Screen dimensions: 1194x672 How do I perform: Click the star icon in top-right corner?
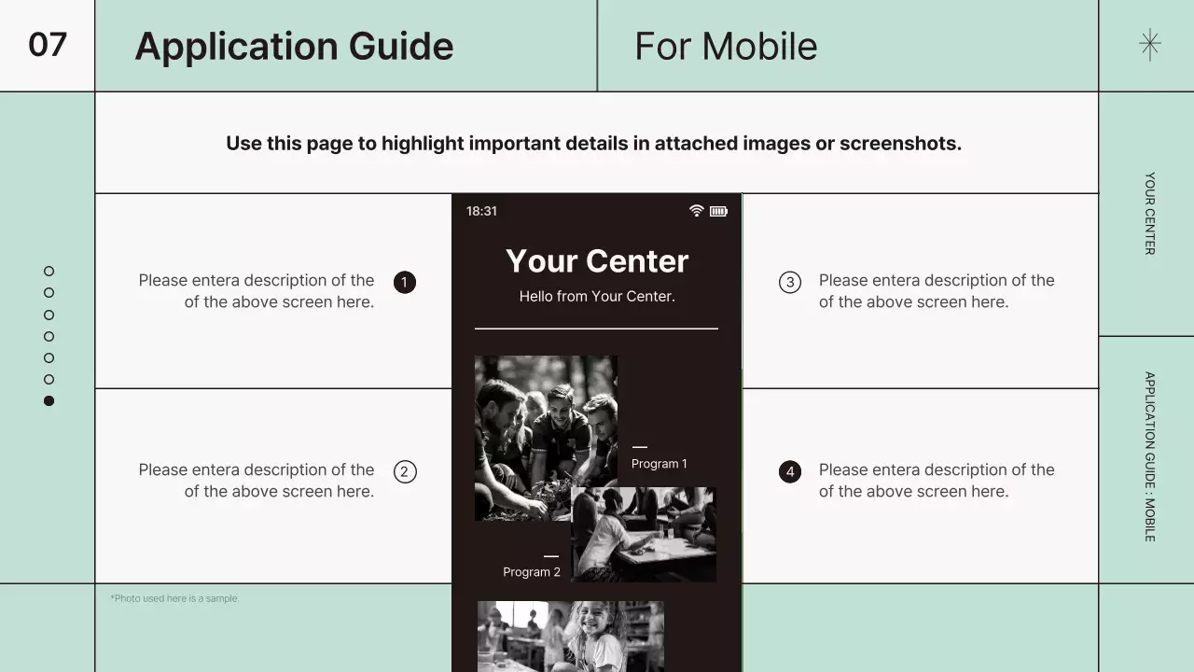click(x=1150, y=45)
